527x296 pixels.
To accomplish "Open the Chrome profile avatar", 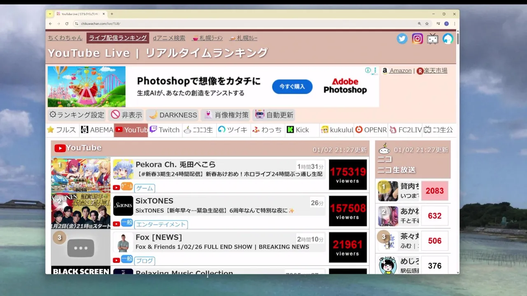I will pyautogui.click(x=446, y=24).
